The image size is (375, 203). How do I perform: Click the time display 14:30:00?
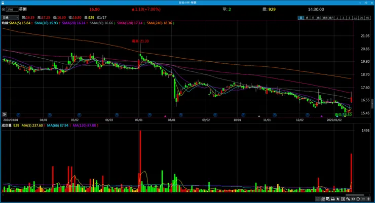pyautogui.click(x=316, y=9)
